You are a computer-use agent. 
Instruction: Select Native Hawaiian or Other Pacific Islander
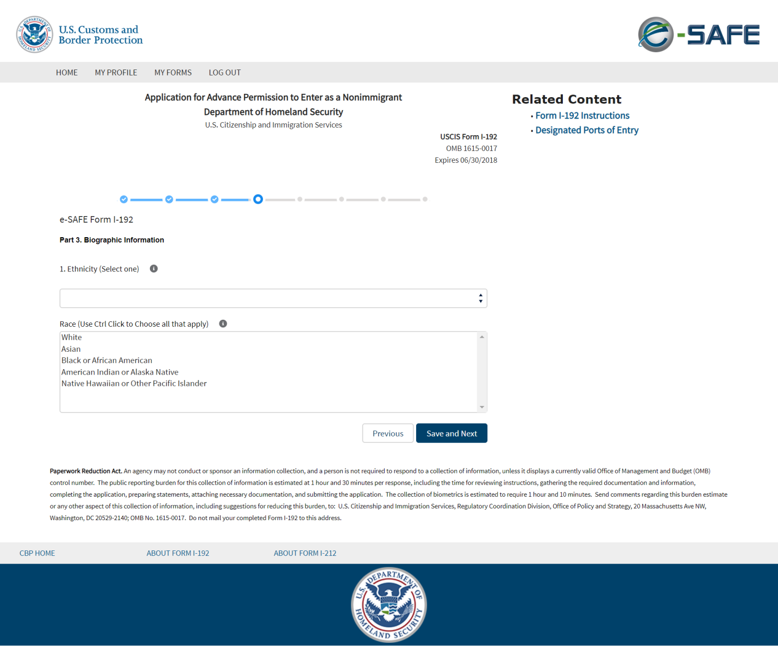click(134, 383)
